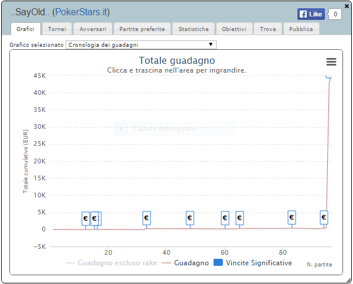Click the euro win marker near game 83
Screen dimensions: 353x284
click(292, 217)
